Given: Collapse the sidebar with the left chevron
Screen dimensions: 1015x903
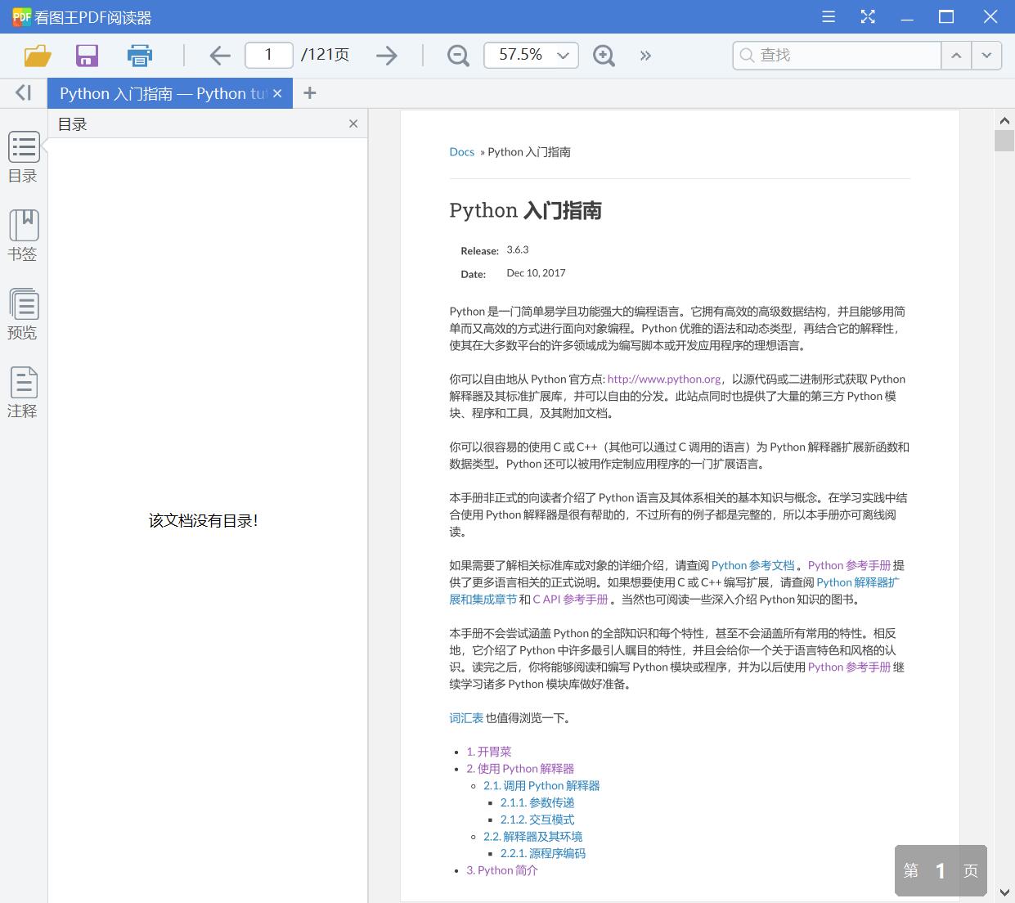Looking at the screenshot, I should (22, 92).
